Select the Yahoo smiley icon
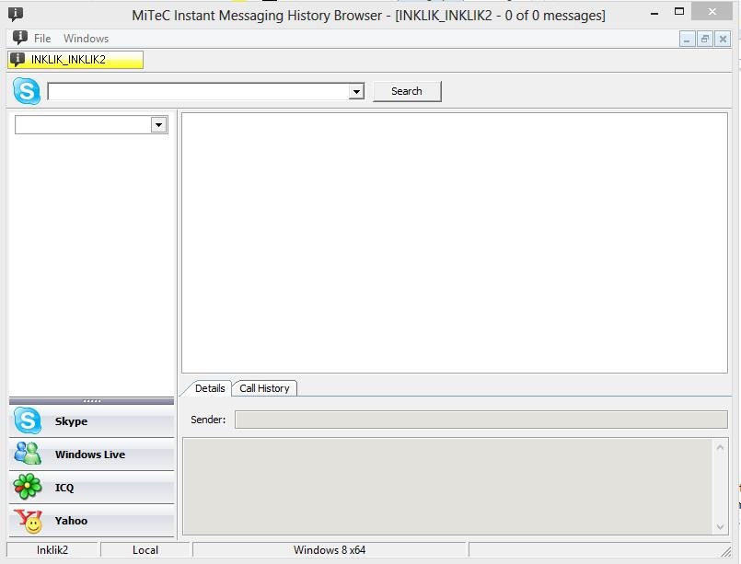Screen dimensions: 741x564 29,521
